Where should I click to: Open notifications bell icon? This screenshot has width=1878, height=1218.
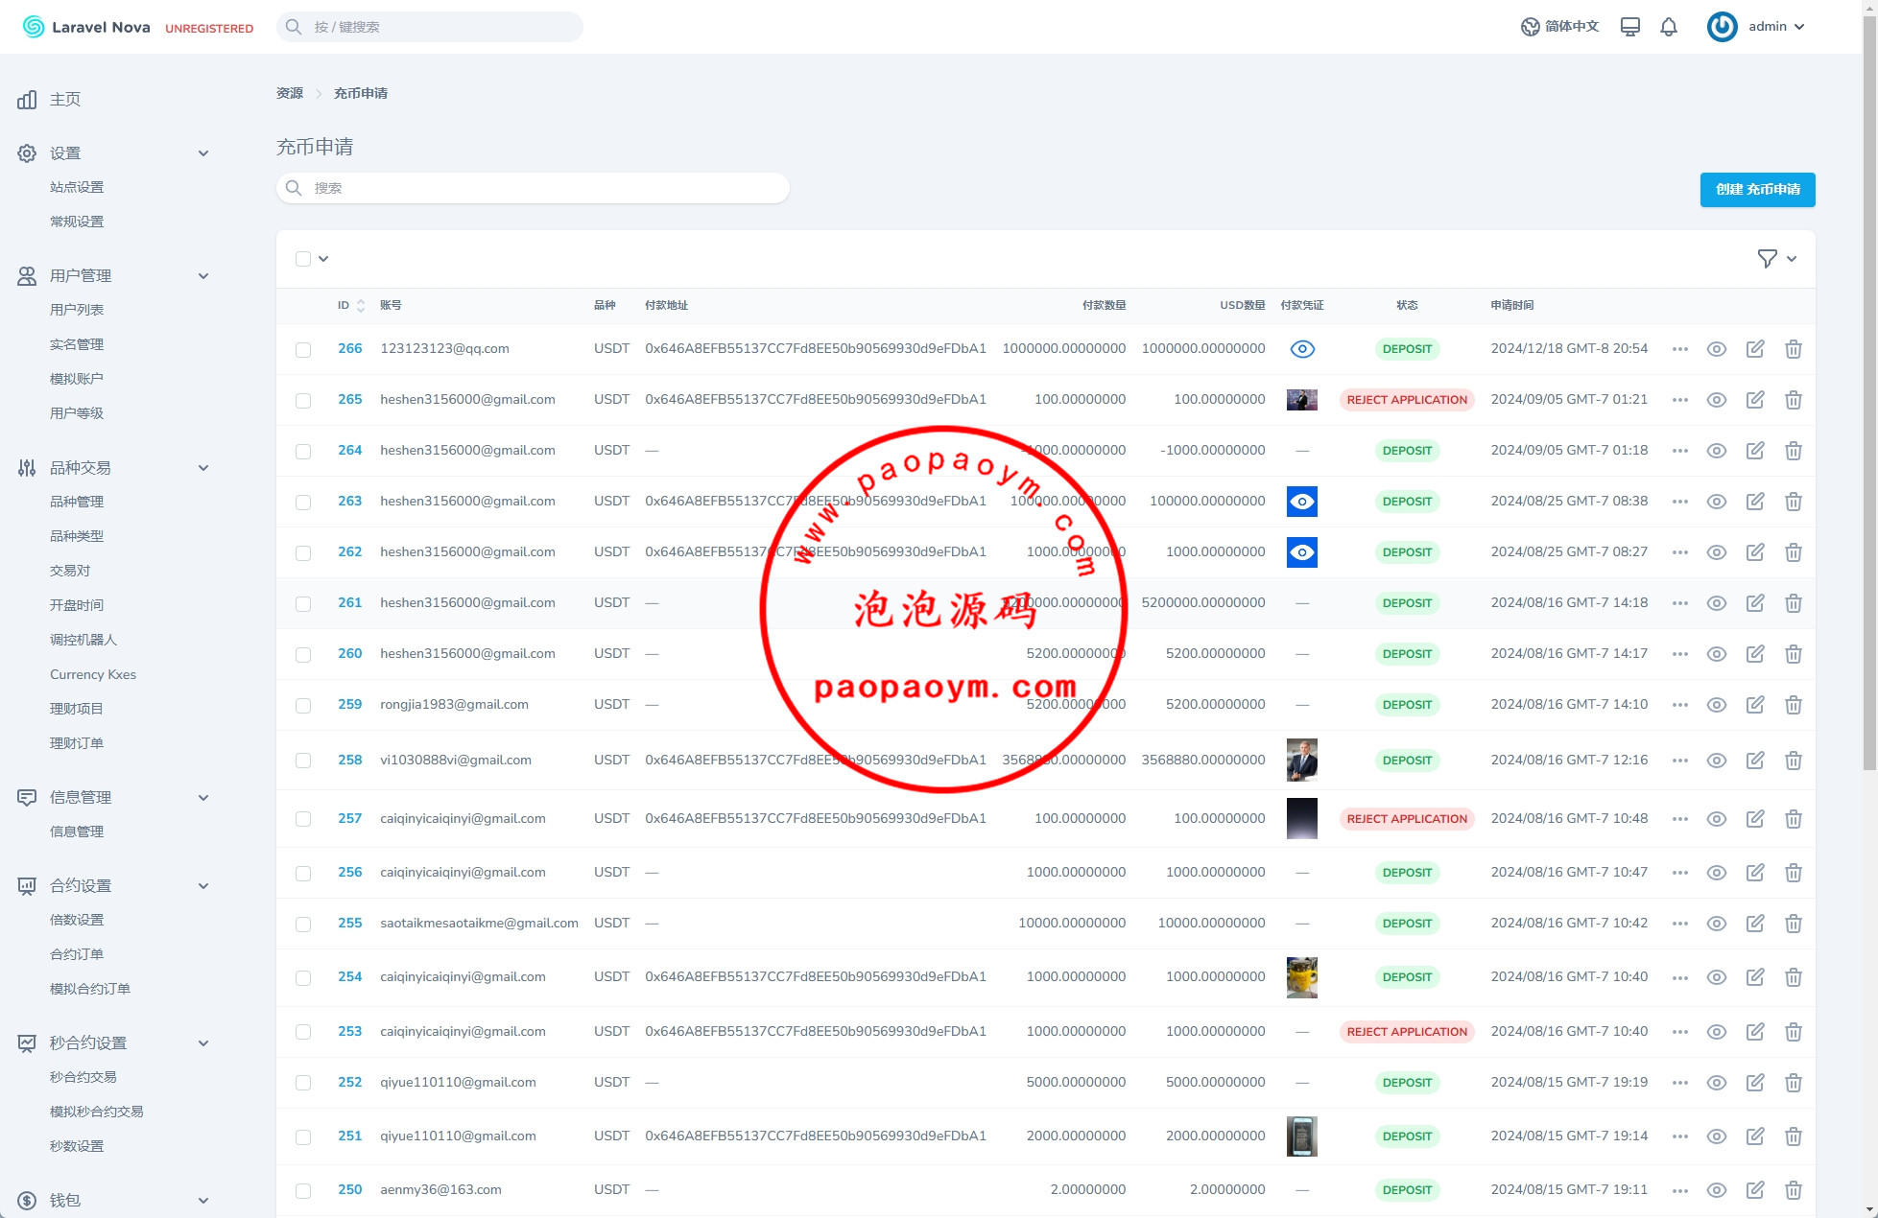point(1669,27)
